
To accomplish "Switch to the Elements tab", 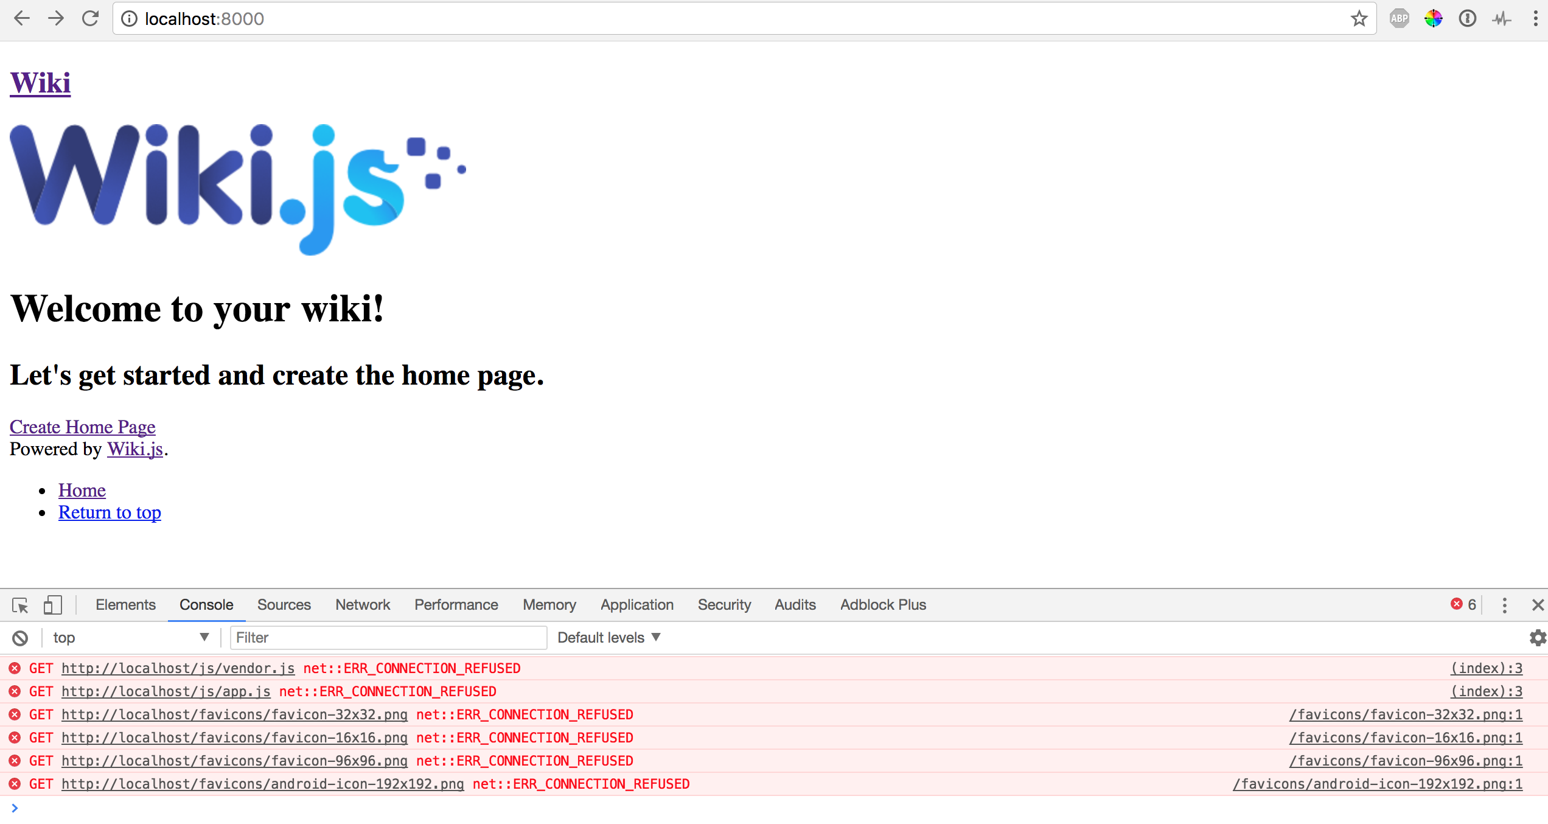I will [x=125, y=605].
